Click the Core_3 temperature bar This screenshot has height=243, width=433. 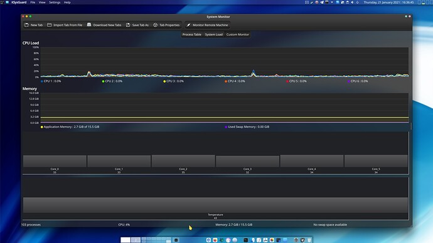[247, 162]
